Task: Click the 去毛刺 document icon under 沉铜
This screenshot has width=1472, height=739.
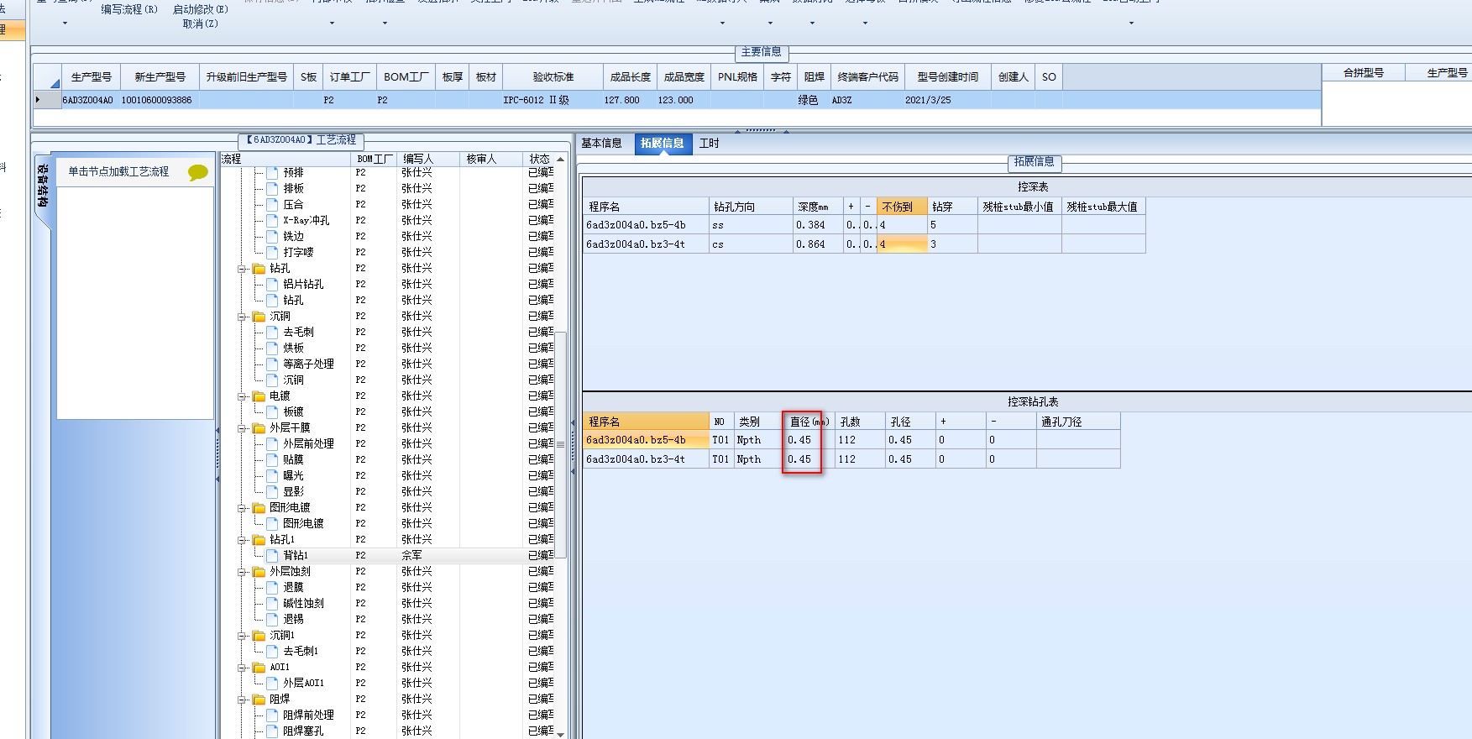Action: pyautogui.click(x=272, y=332)
